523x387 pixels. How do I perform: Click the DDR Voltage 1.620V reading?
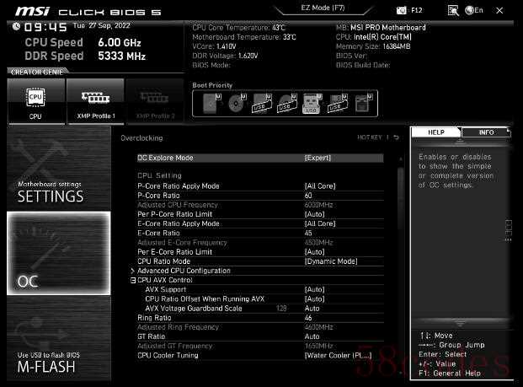click(x=225, y=56)
